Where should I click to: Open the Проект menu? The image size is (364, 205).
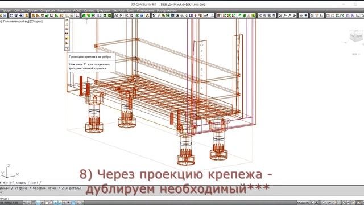6,10
